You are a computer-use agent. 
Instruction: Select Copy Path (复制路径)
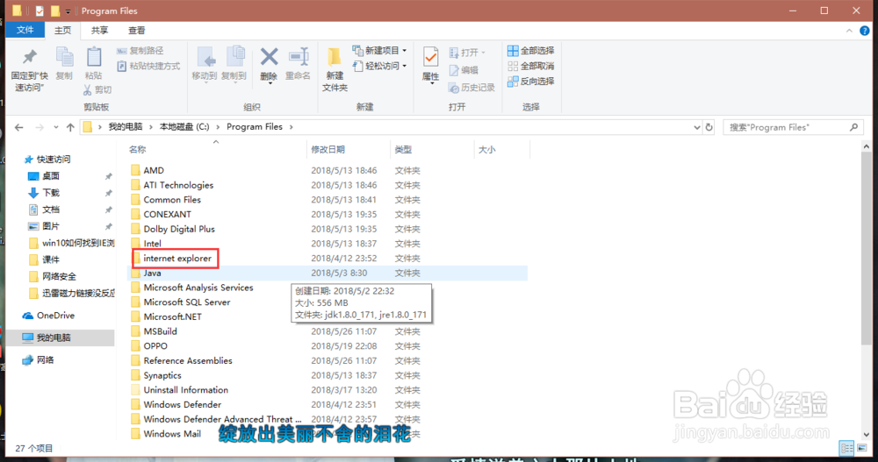pyautogui.click(x=140, y=50)
